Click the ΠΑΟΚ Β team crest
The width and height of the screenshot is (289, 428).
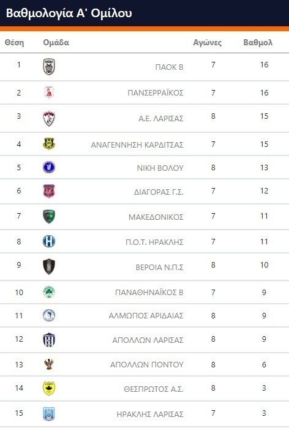pos(49,67)
